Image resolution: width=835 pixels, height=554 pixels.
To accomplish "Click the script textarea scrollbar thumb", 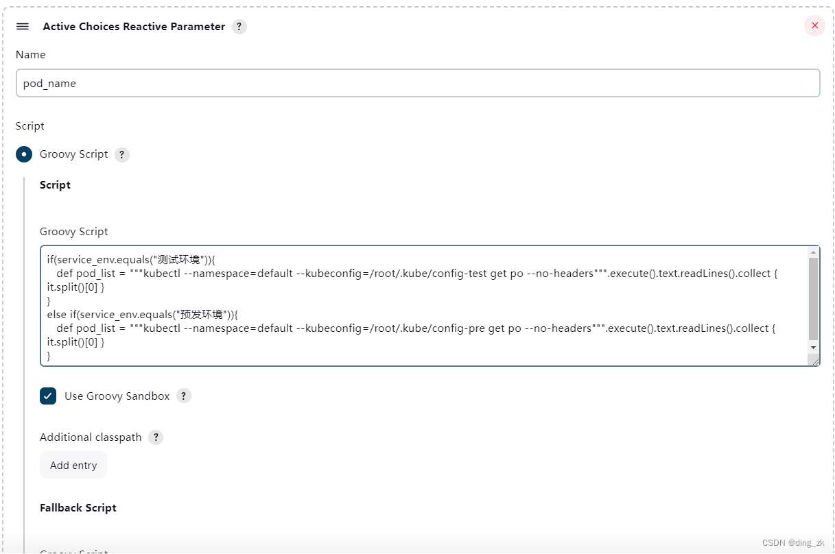I will [x=813, y=299].
